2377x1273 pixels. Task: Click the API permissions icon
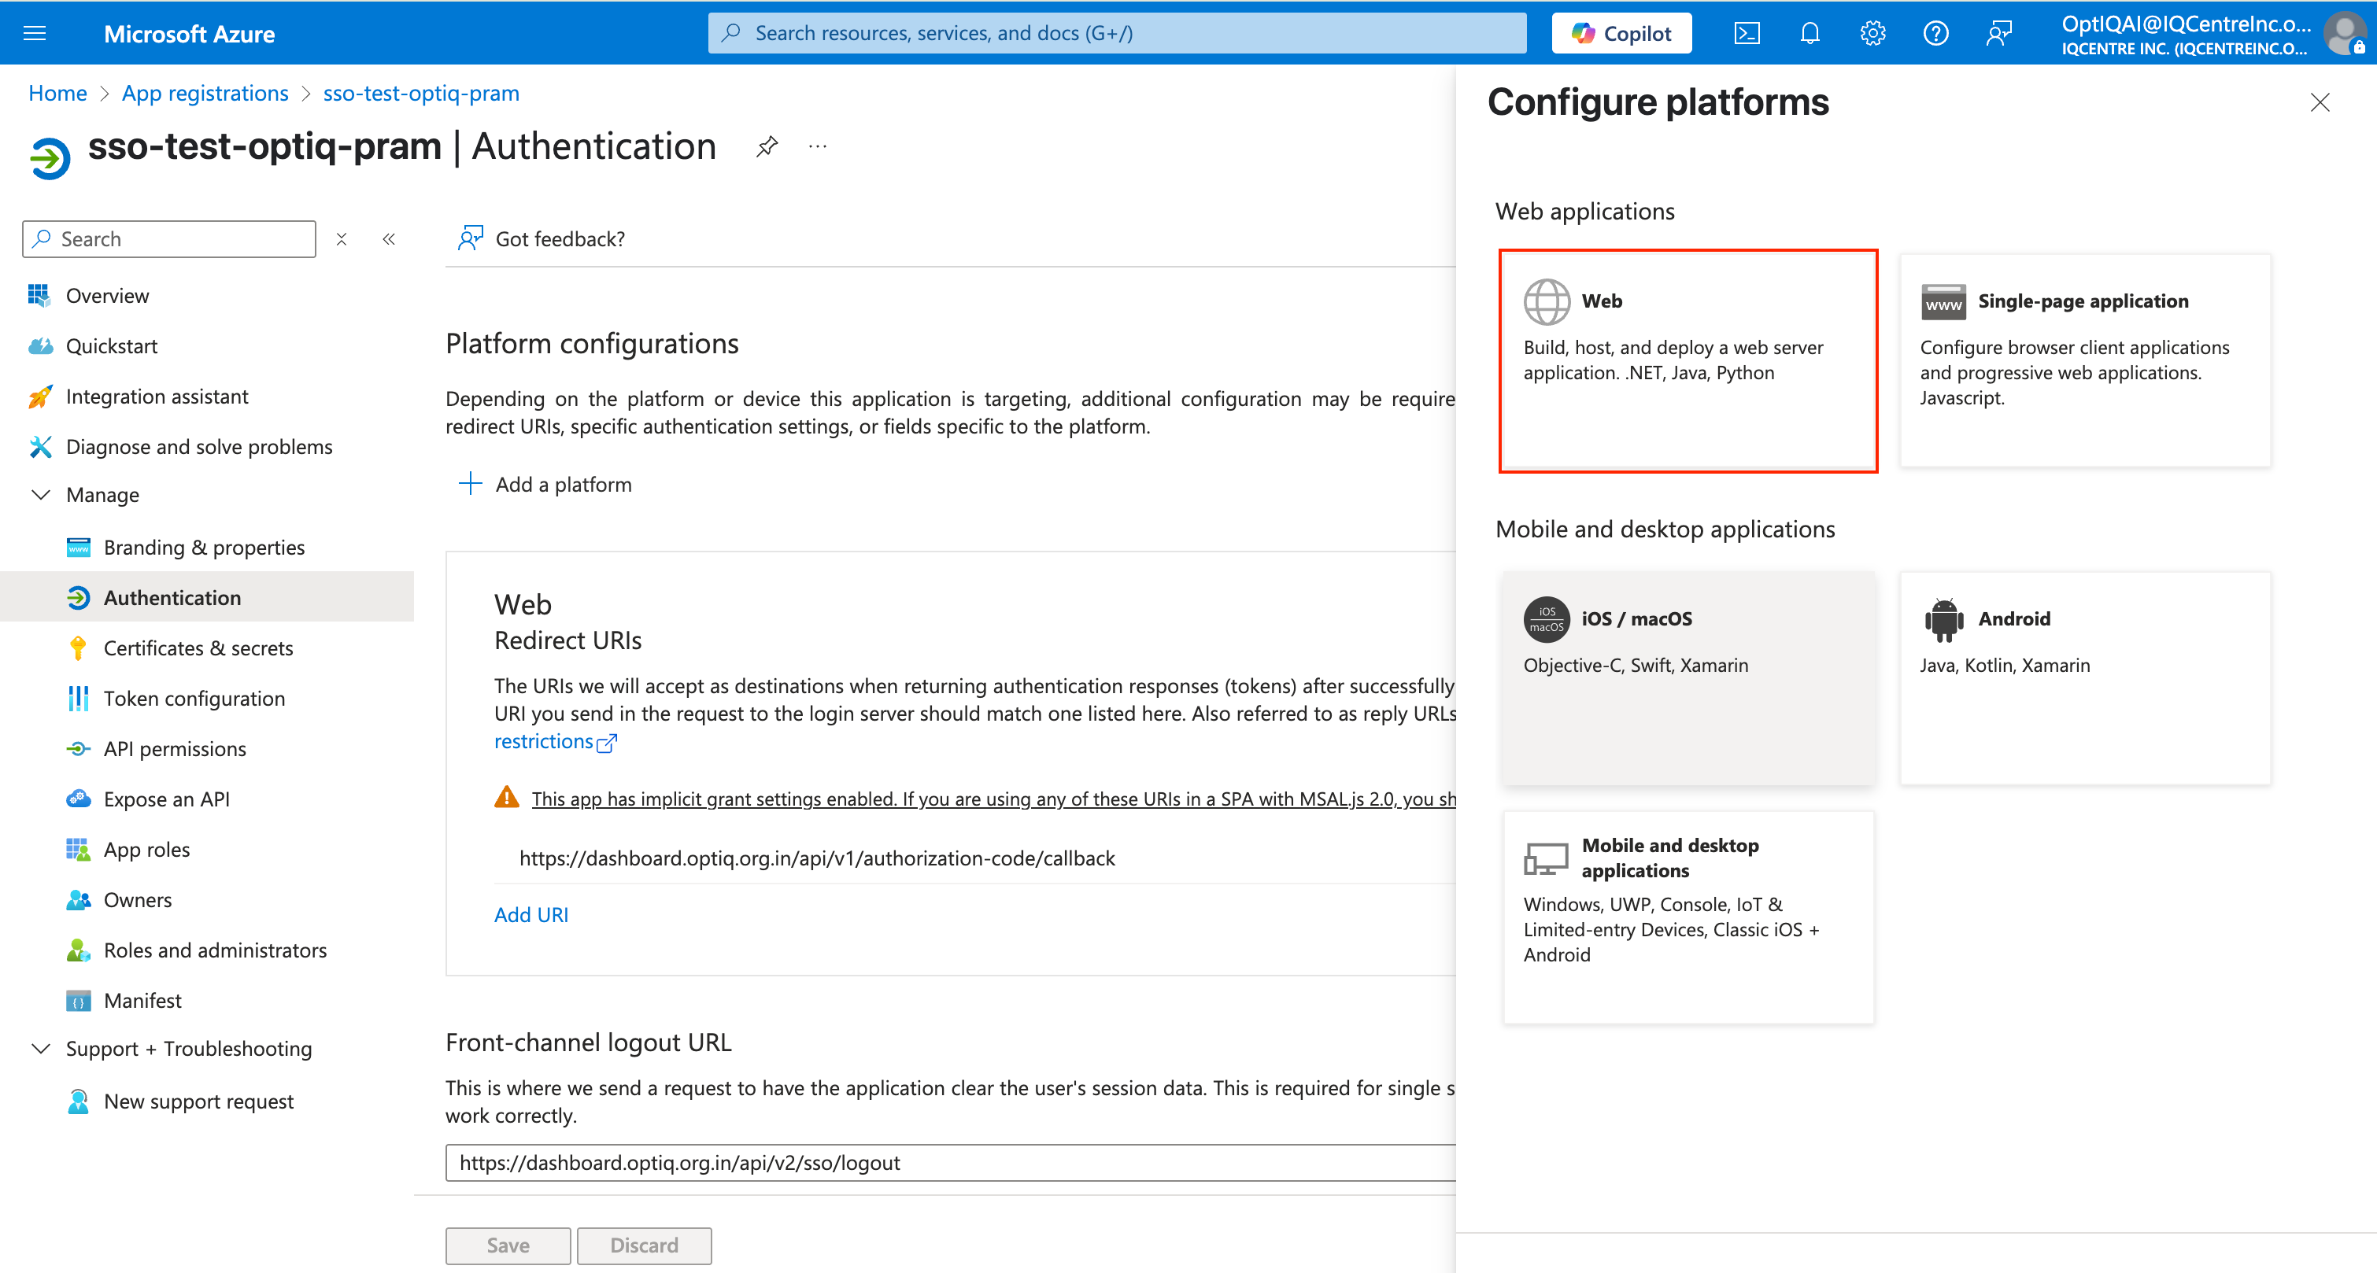(79, 748)
